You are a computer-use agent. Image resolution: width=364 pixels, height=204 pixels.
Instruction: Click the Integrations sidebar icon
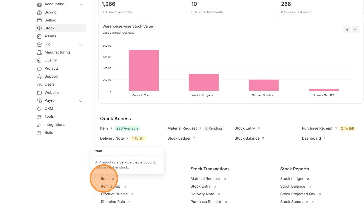coord(39,125)
